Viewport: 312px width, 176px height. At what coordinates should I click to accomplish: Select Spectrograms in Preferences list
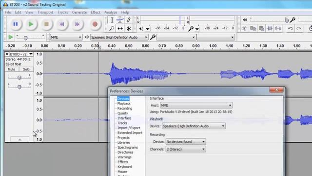(x=128, y=148)
